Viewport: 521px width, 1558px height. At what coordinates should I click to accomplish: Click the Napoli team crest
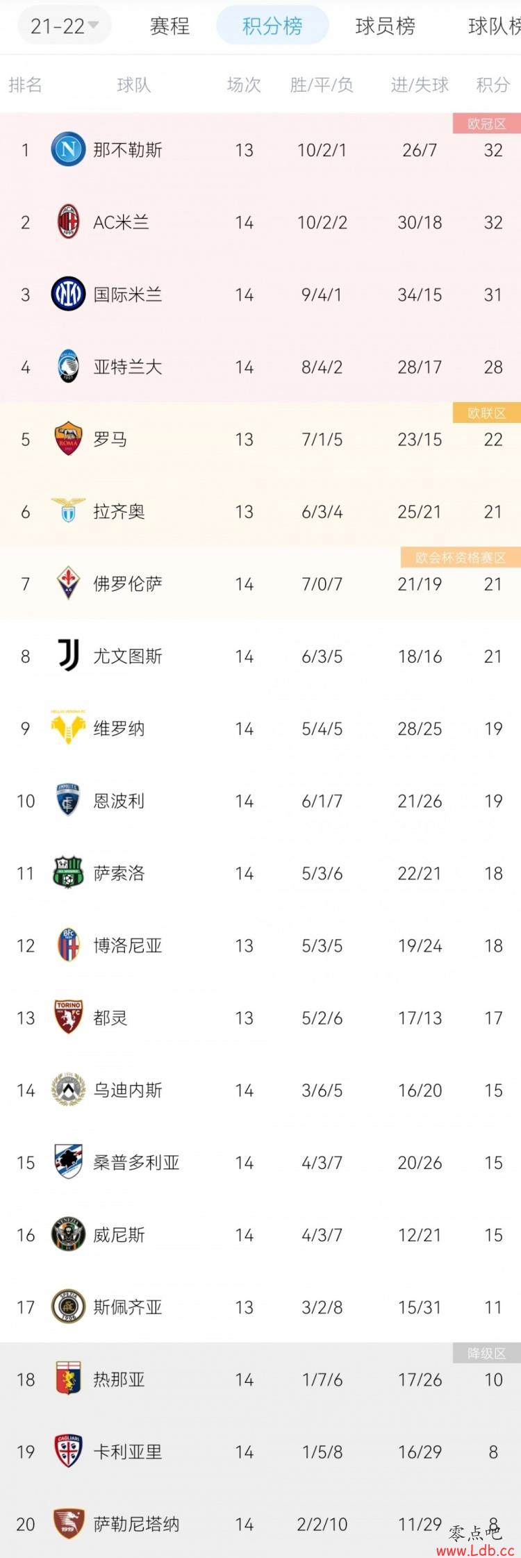(68, 149)
